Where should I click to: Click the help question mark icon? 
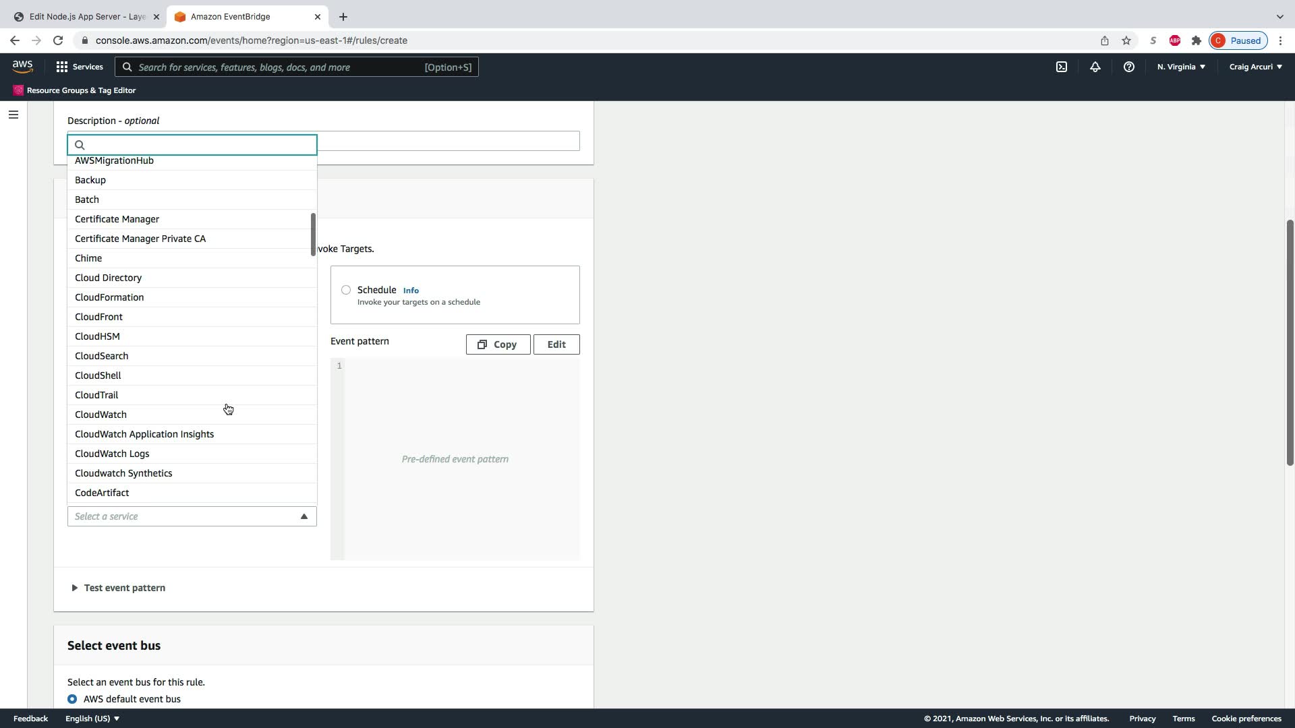1129,67
